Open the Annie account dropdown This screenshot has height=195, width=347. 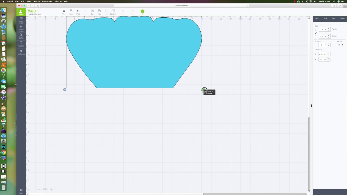pos(21,12)
